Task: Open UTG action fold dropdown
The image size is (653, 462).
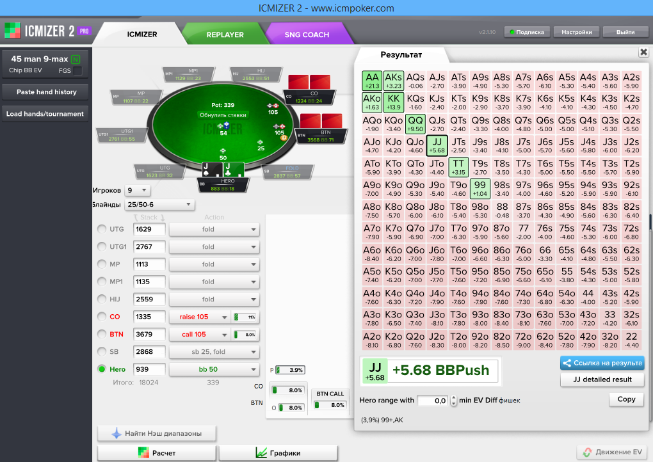Action: [x=214, y=229]
